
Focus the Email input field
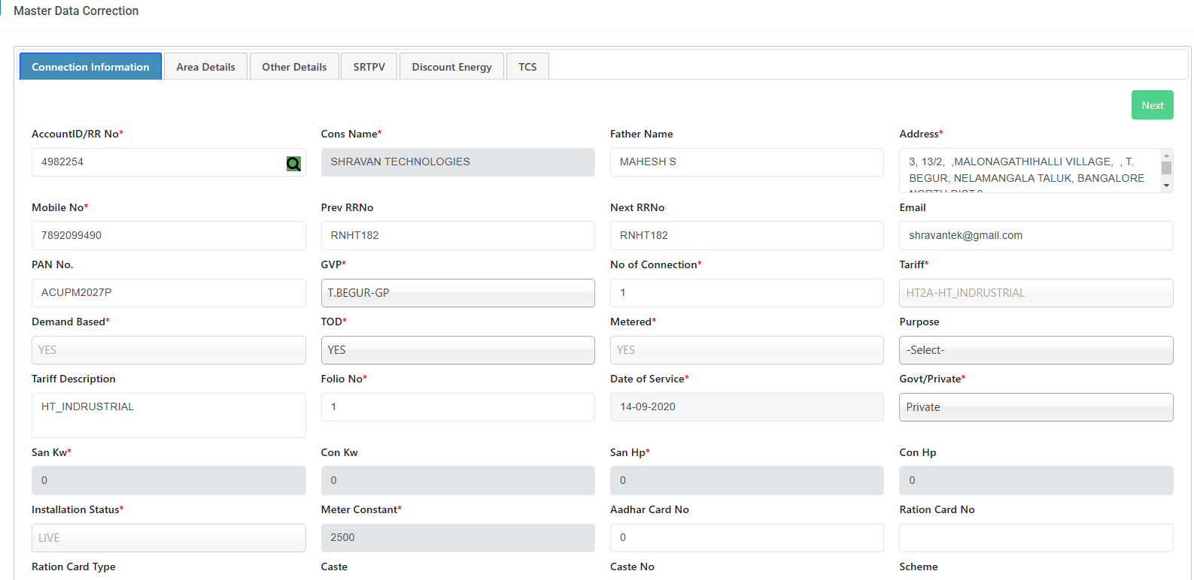coord(1035,235)
